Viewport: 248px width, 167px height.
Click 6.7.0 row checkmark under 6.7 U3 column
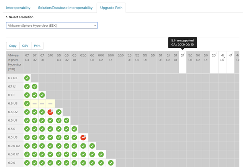point(27,95)
